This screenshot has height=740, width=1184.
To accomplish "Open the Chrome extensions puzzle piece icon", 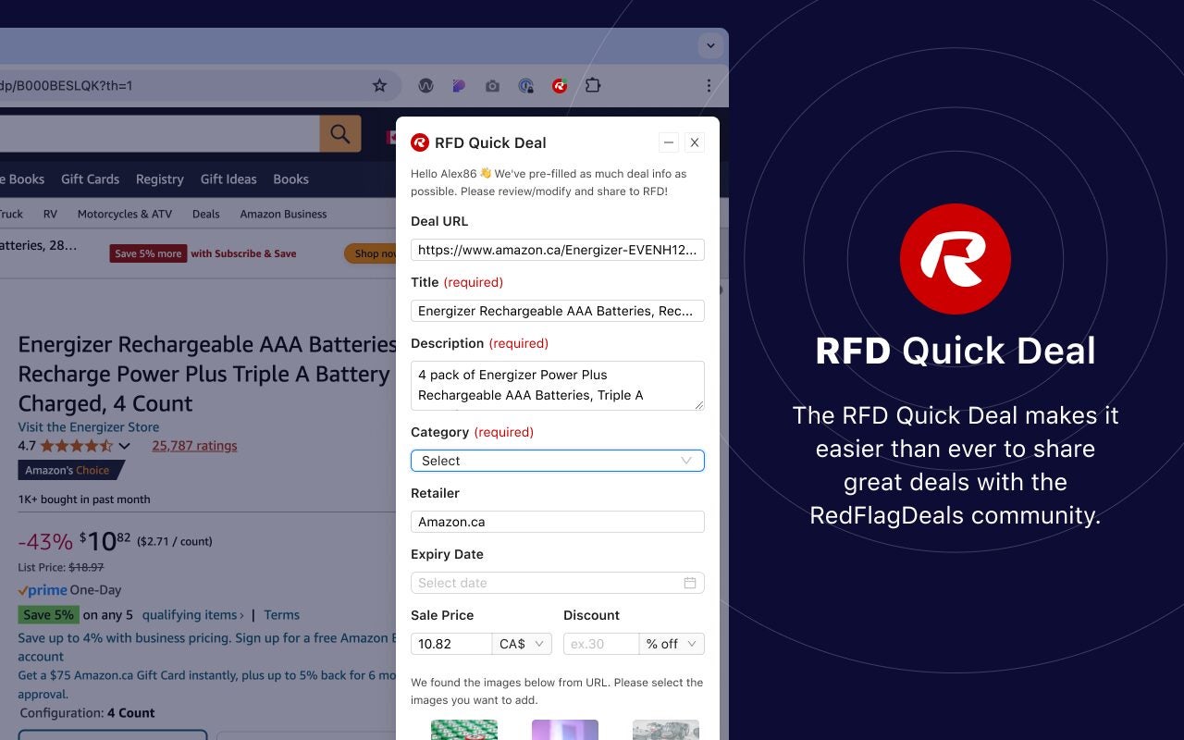I will tap(592, 85).
